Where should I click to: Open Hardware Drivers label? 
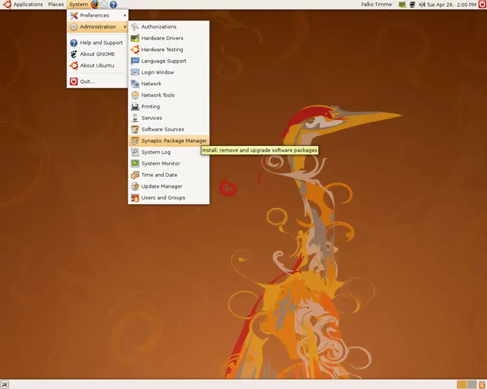162,38
